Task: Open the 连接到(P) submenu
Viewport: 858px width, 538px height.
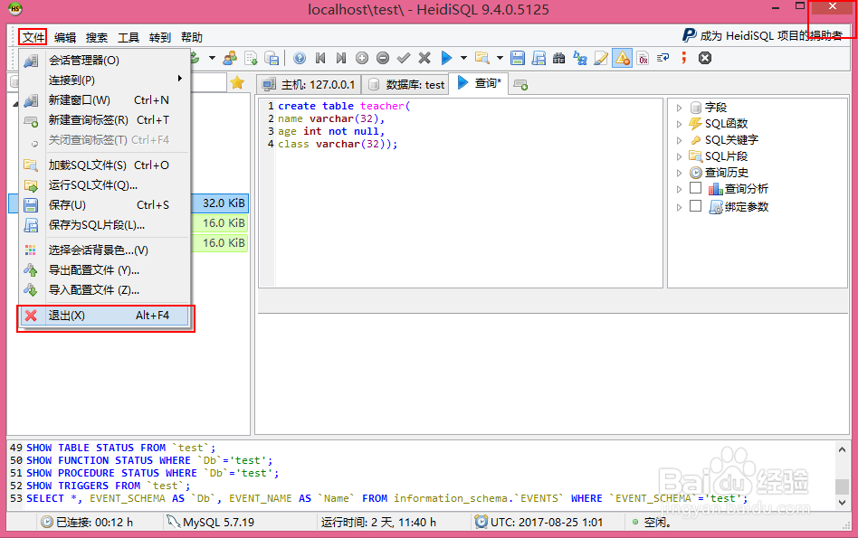Action: [x=105, y=80]
